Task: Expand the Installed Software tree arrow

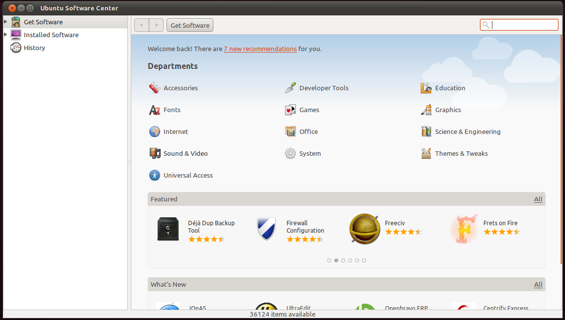Action: [x=5, y=35]
